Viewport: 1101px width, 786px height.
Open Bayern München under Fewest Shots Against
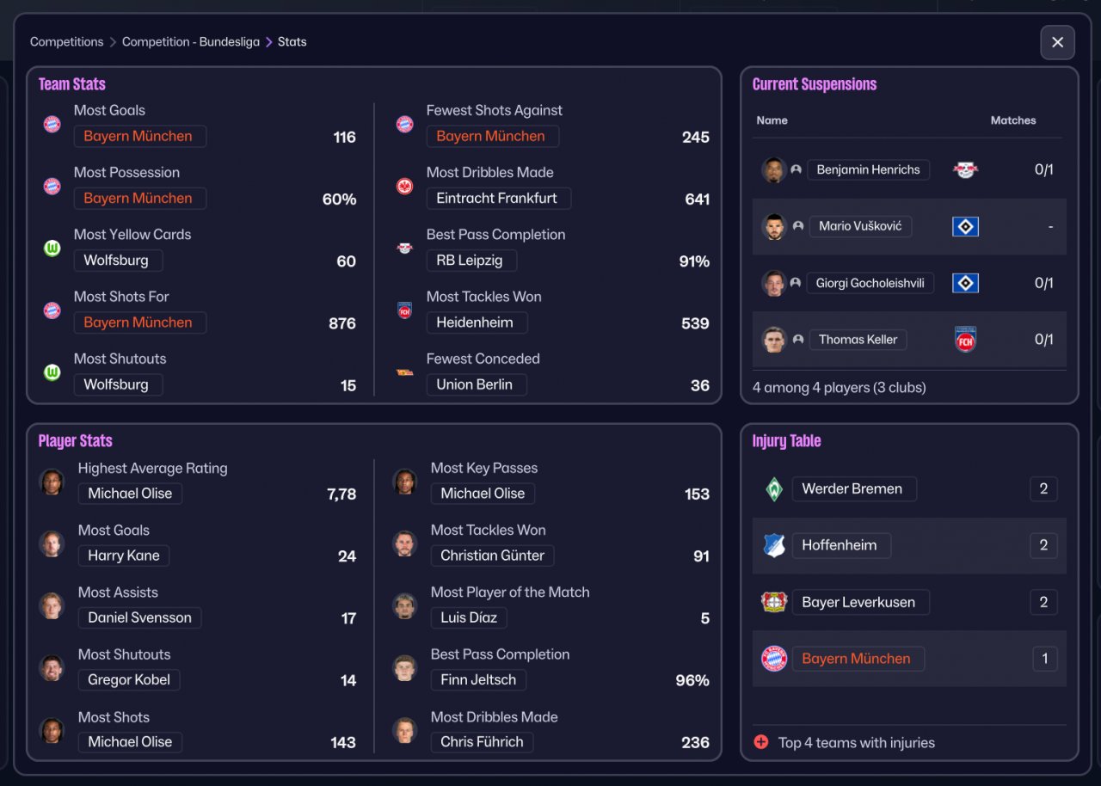pos(492,136)
